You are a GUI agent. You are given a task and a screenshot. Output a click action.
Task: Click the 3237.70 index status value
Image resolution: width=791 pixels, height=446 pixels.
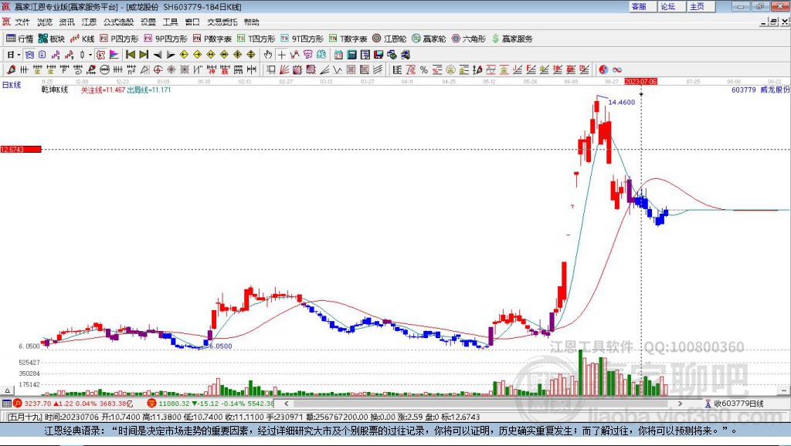pos(37,404)
